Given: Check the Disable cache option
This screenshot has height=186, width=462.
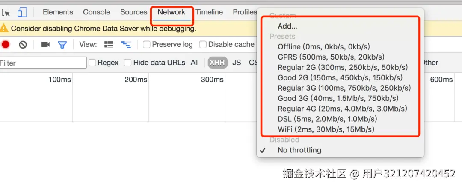Looking at the screenshot, I should click(x=203, y=44).
